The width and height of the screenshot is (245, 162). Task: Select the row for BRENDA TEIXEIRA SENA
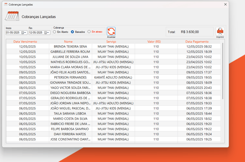click(x=113, y=47)
